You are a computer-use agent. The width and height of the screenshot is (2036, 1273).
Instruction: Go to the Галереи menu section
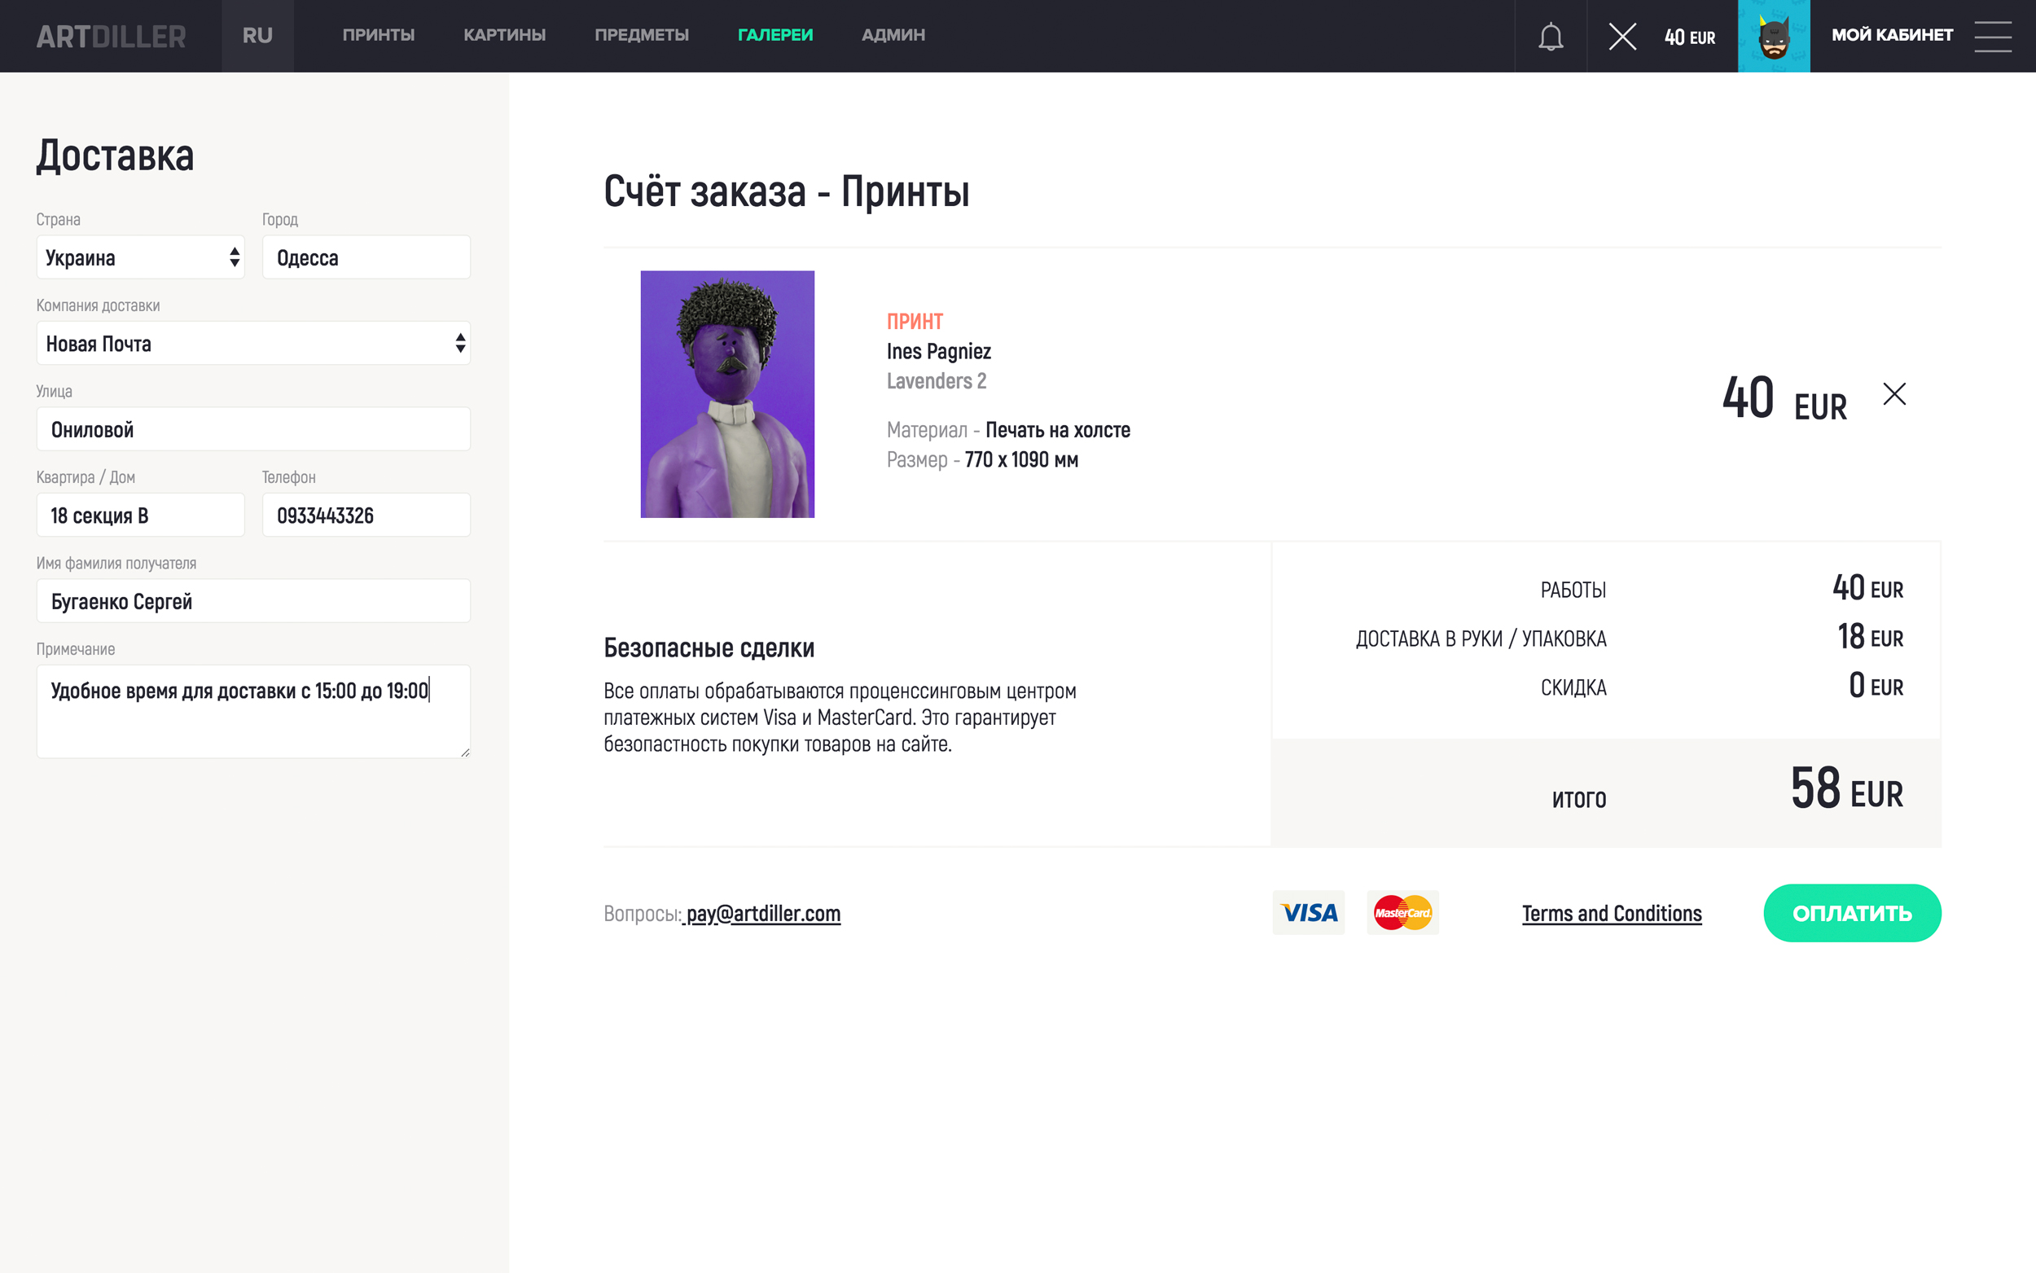[774, 35]
